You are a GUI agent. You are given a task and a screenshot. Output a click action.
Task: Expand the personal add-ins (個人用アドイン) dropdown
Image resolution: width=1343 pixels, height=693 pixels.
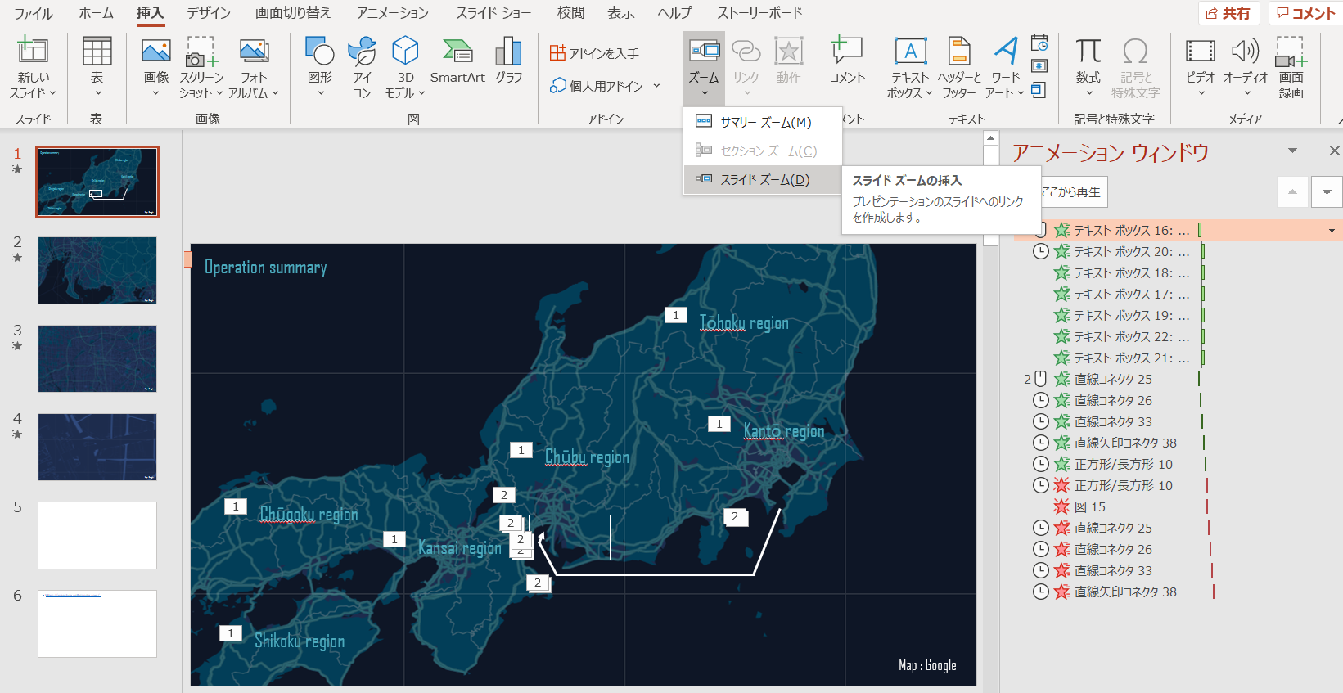point(656,86)
